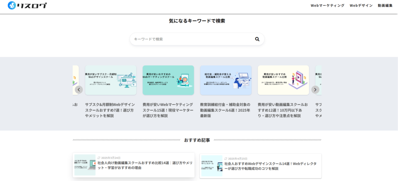Read 費用が安いWebマーケティングスクール15選 article

click(x=168, y=110)
